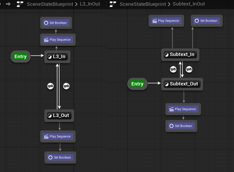234x172 pixels.
Task: Select the Entry node connected to L3_In
Action: pyautogui.click(x=21, y=57)
